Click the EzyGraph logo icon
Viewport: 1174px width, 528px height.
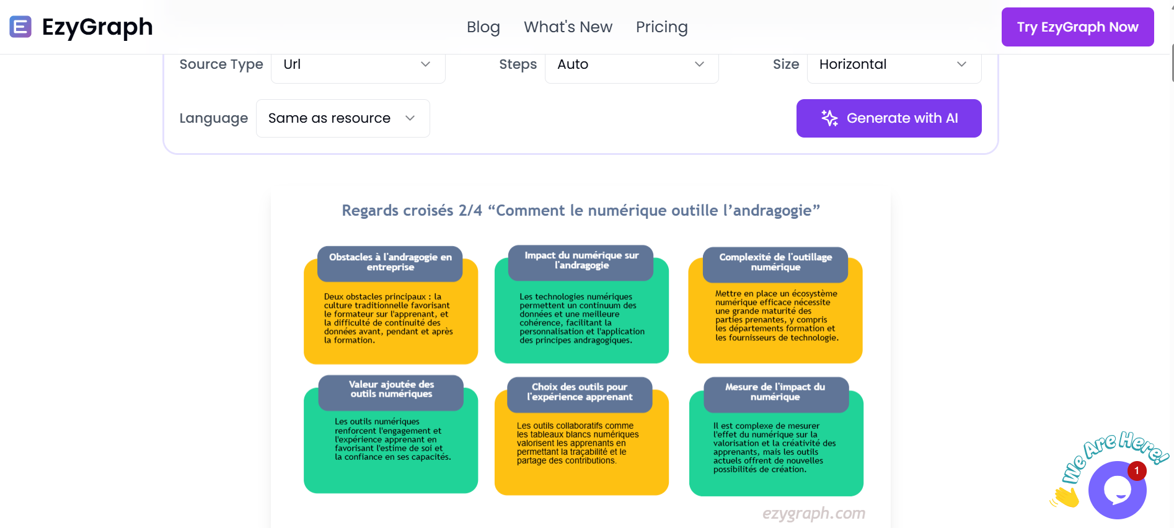[x=20, y=27]
